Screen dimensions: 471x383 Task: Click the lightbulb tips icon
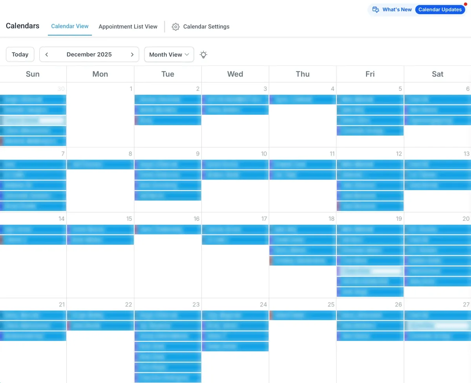point(203,55)
